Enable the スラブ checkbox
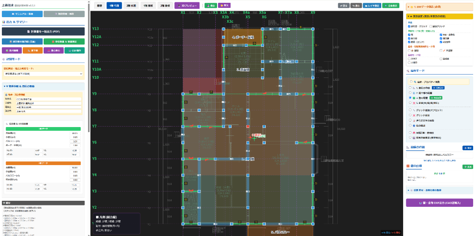The width and height of the screenshot is (475, 236). point(409,59)
